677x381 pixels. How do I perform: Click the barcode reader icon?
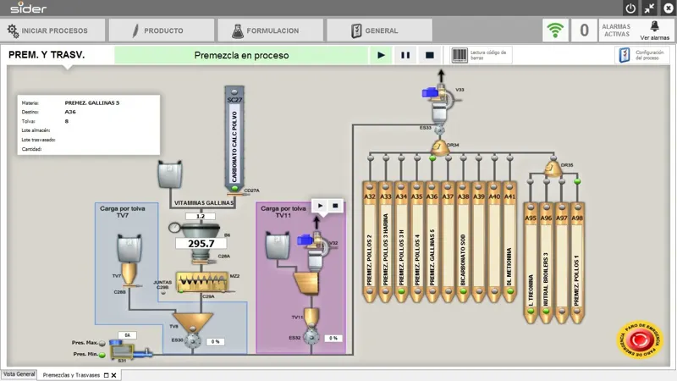click(x=460, y=55)
